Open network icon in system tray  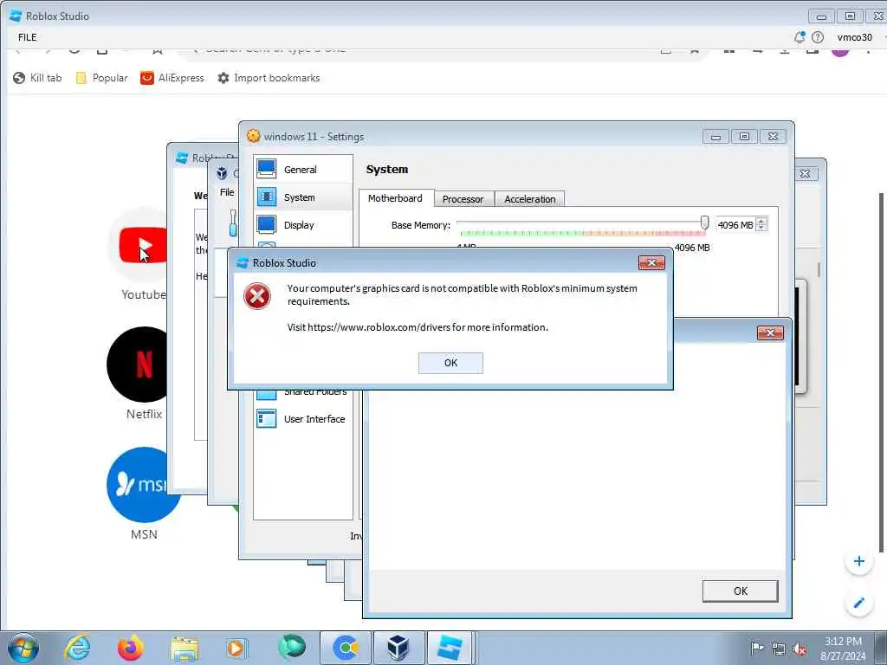coord(779,649)
